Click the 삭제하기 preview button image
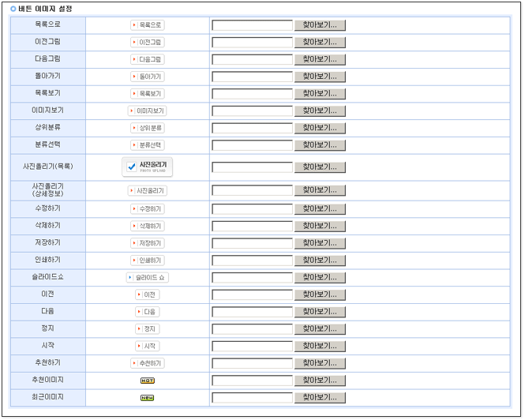Screen dimensions: 525x420 point(147,227)
